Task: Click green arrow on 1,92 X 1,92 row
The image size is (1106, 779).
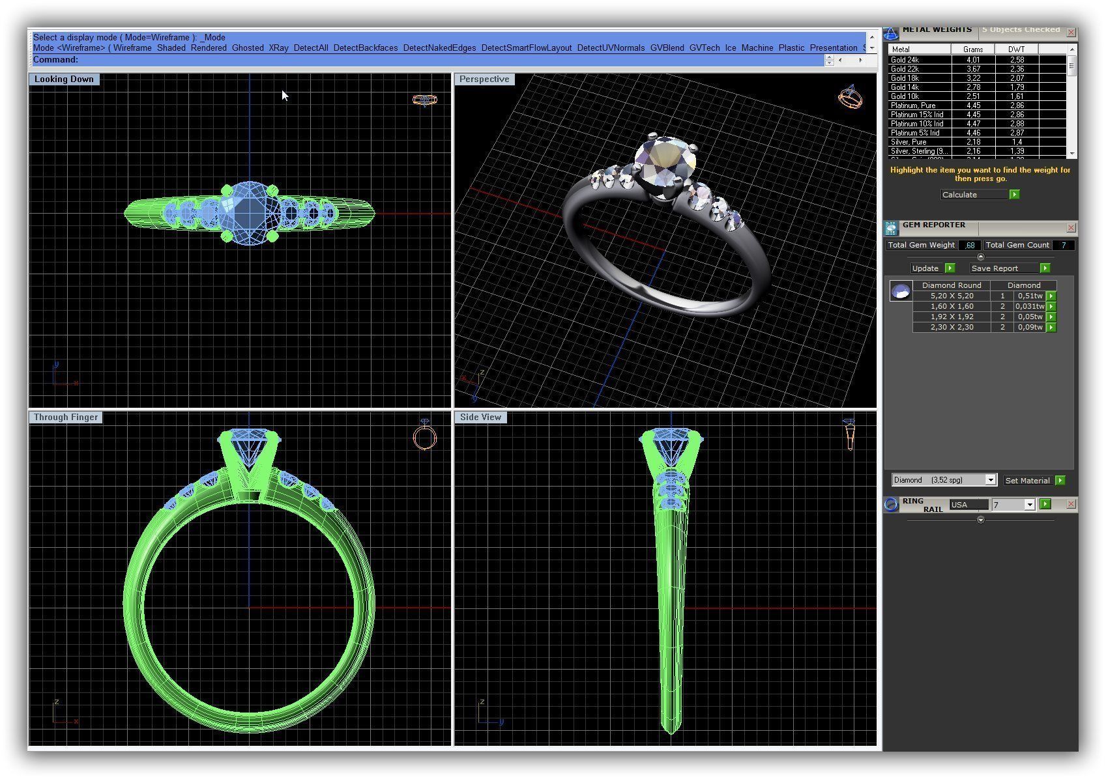Action: pos(1051,317)
